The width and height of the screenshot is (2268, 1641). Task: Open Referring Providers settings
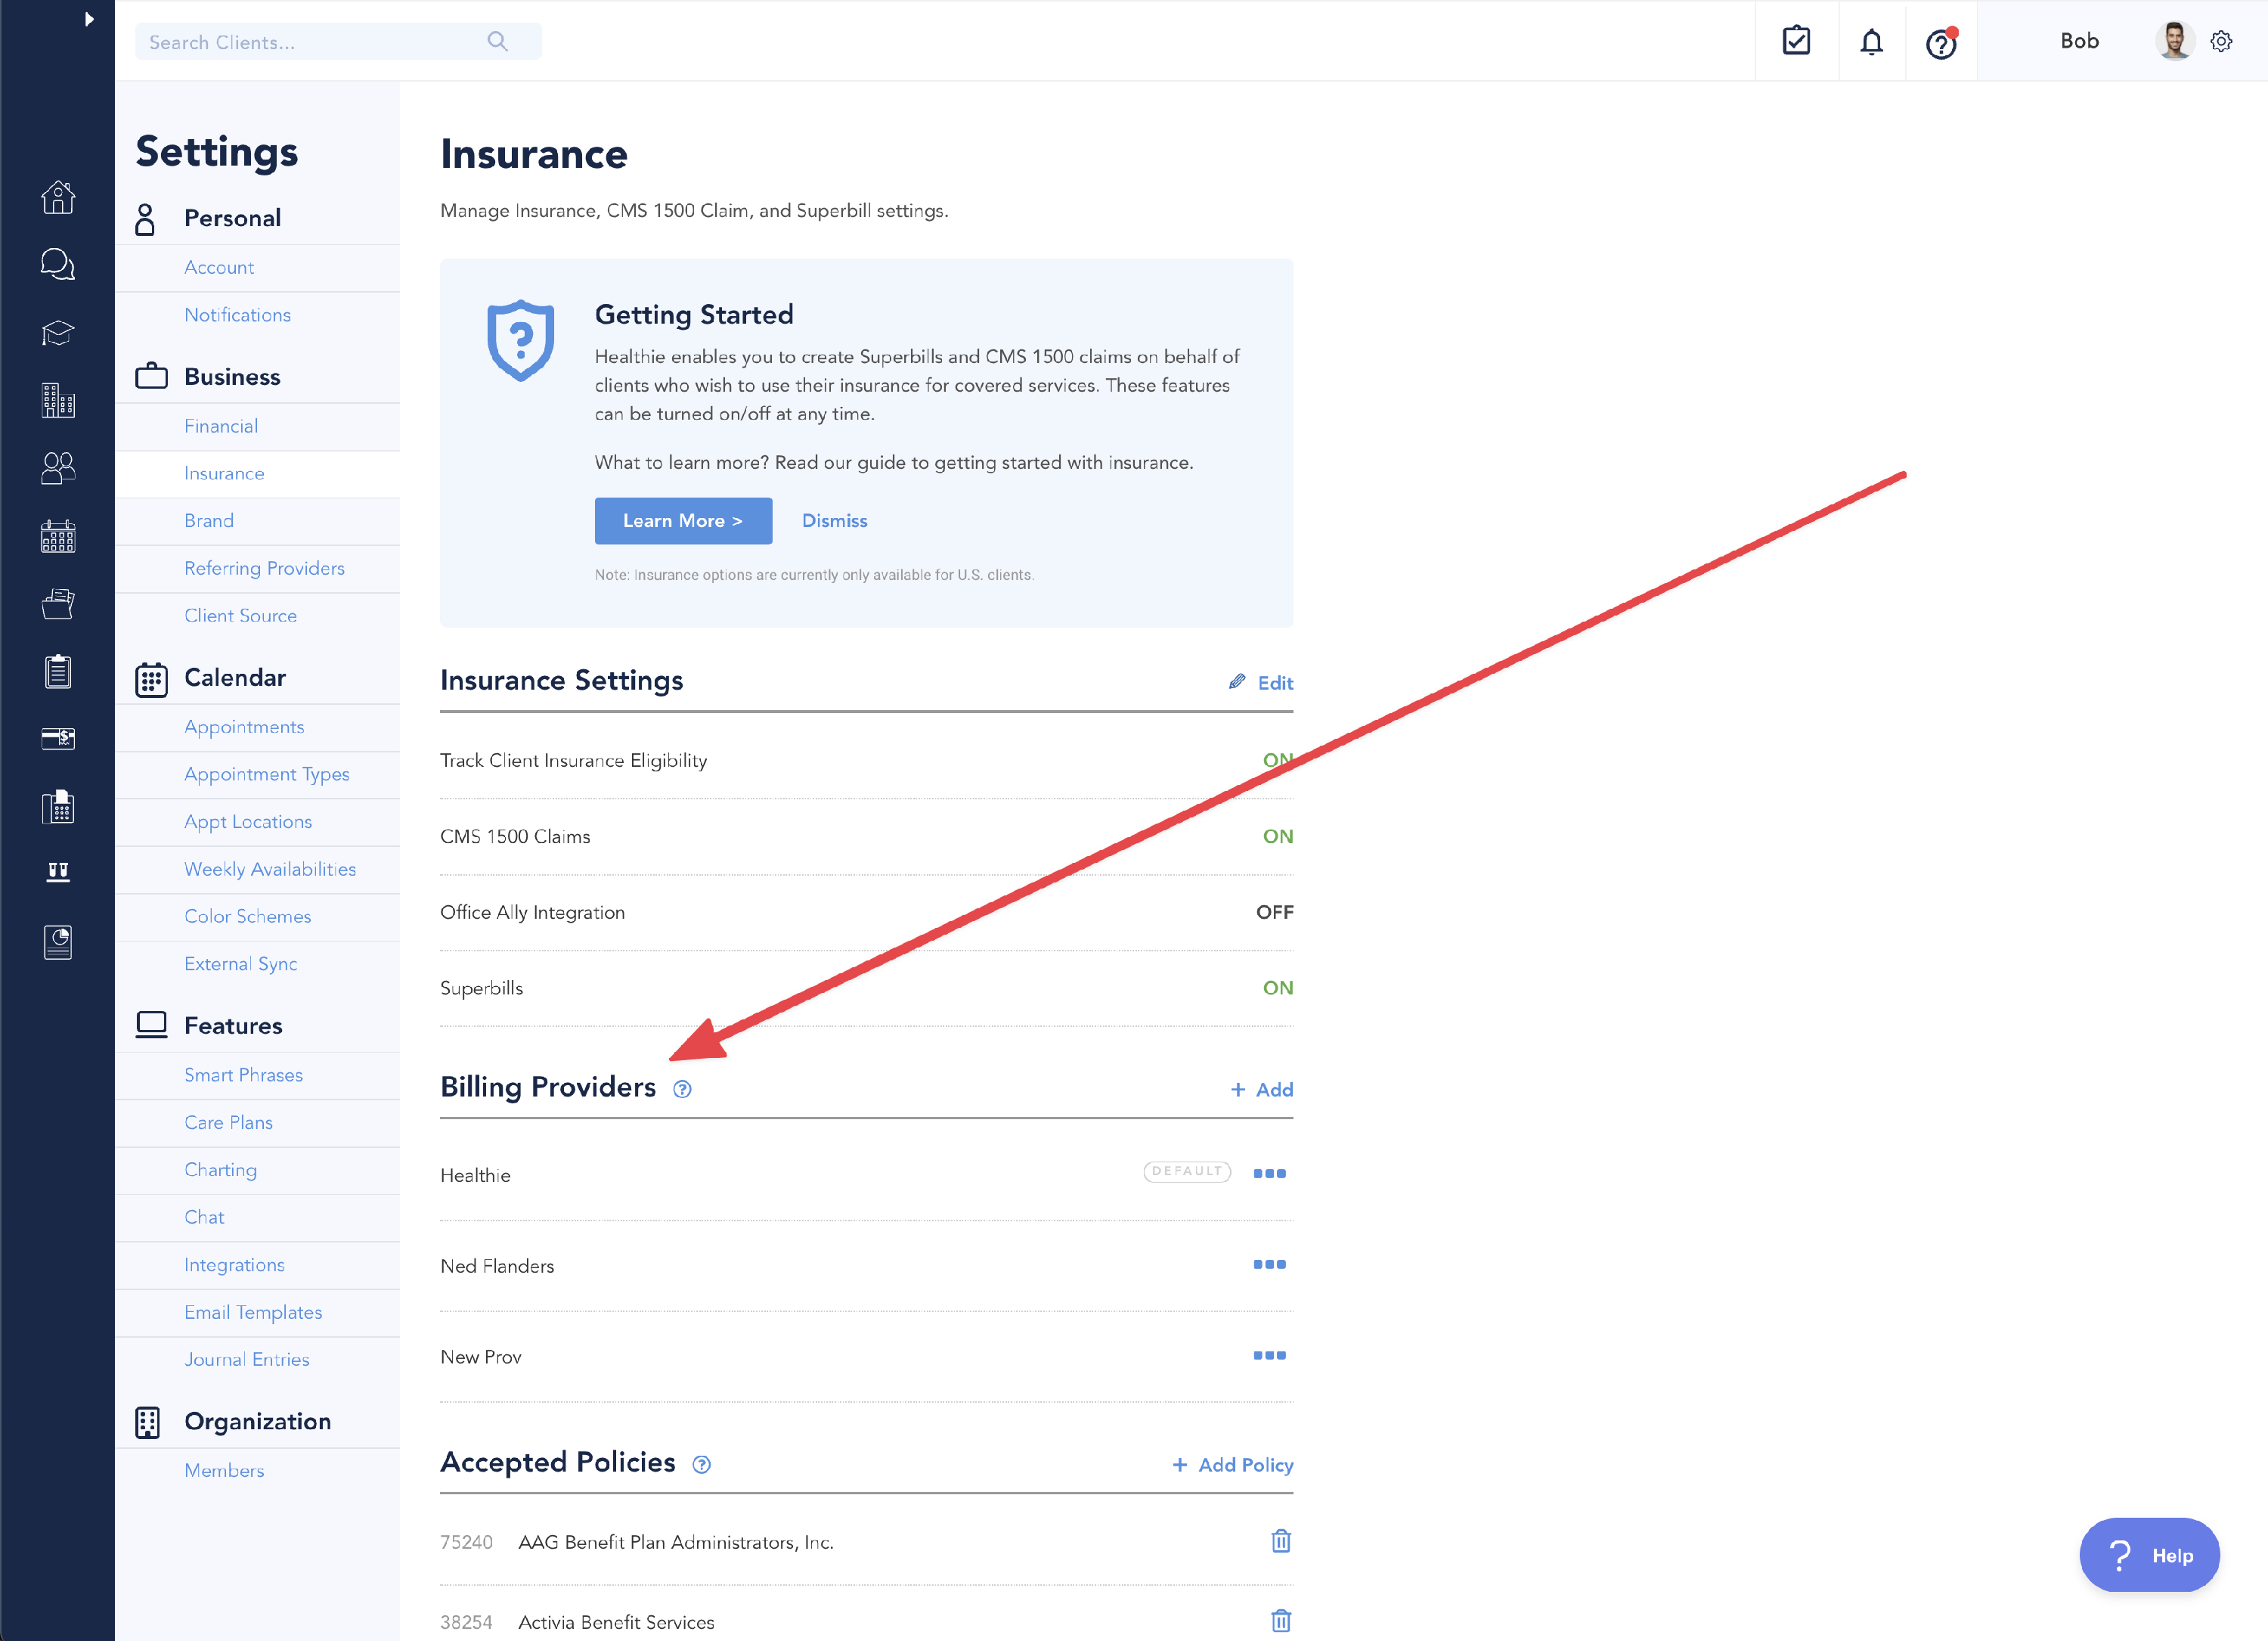[264, 568]
